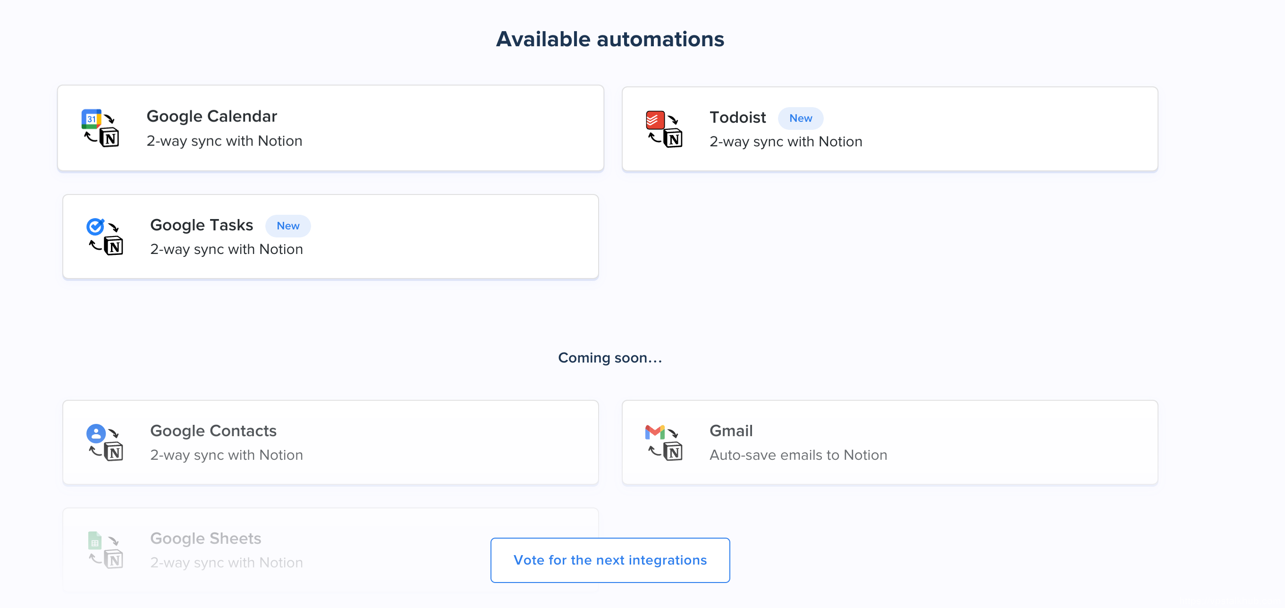Click the Todoist to Notion icon

(663, 129)
